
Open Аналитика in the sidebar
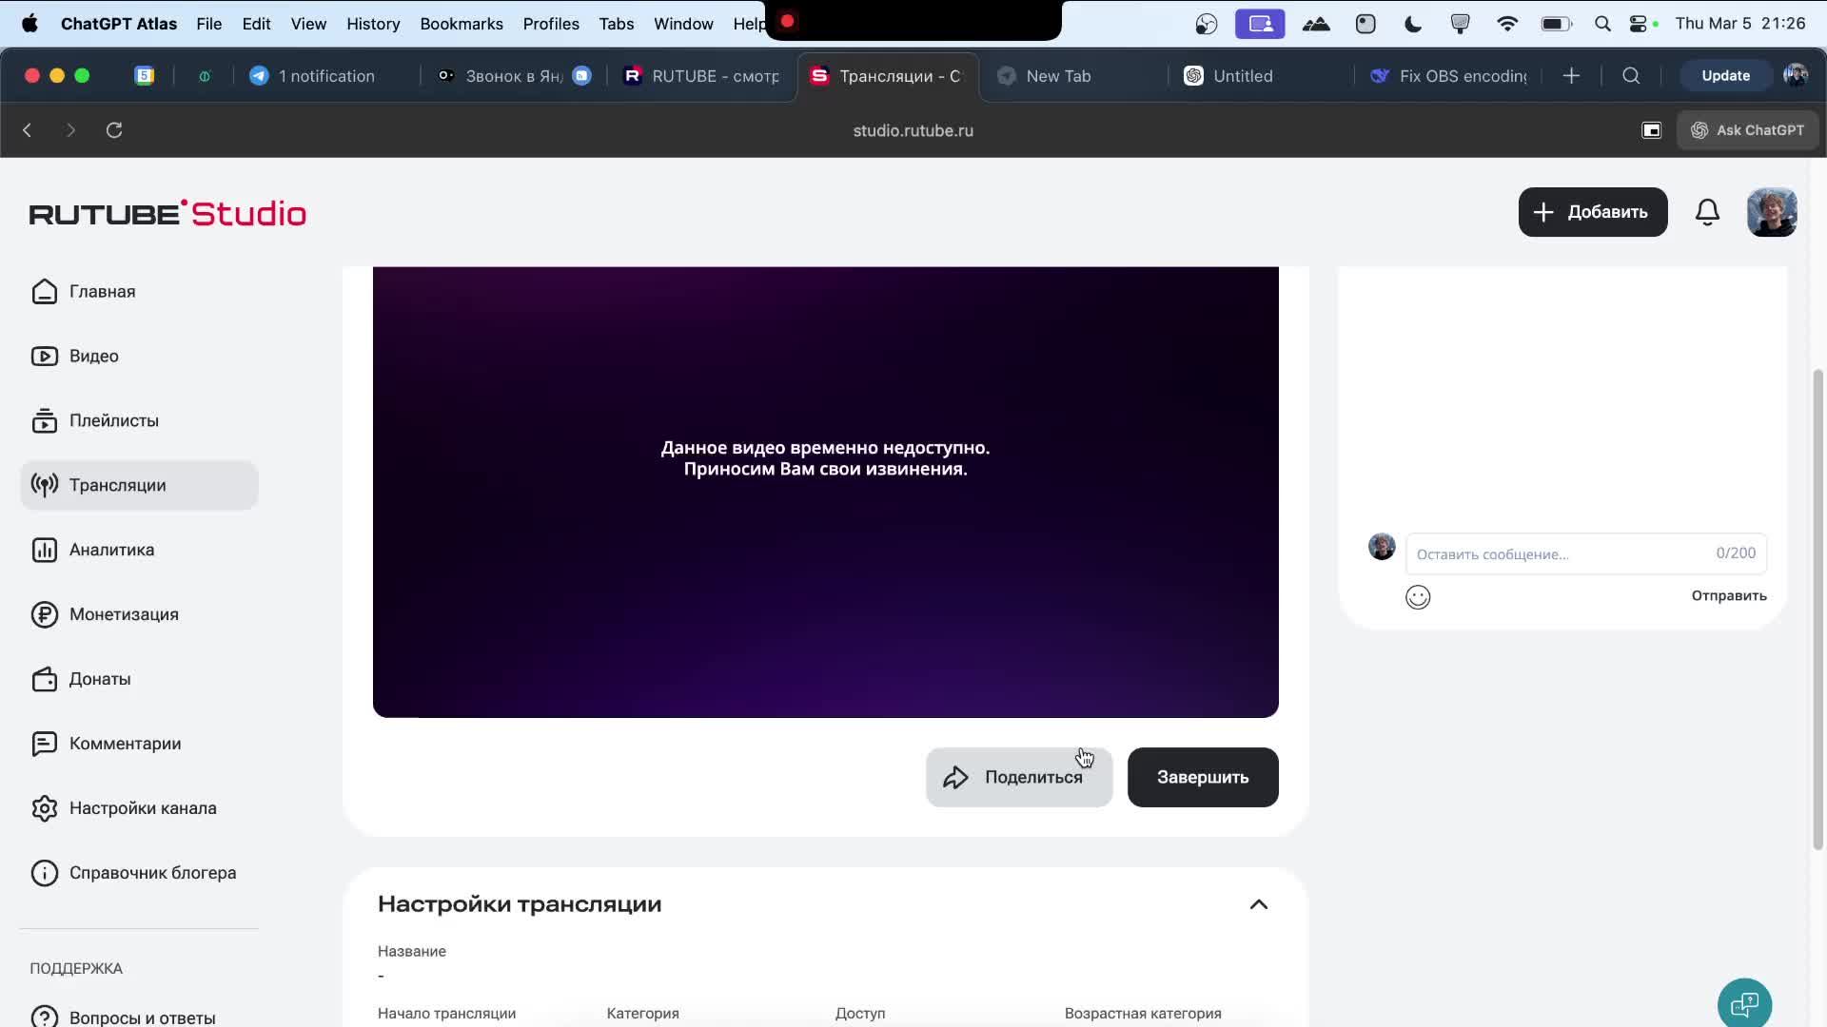click(111, 550)
